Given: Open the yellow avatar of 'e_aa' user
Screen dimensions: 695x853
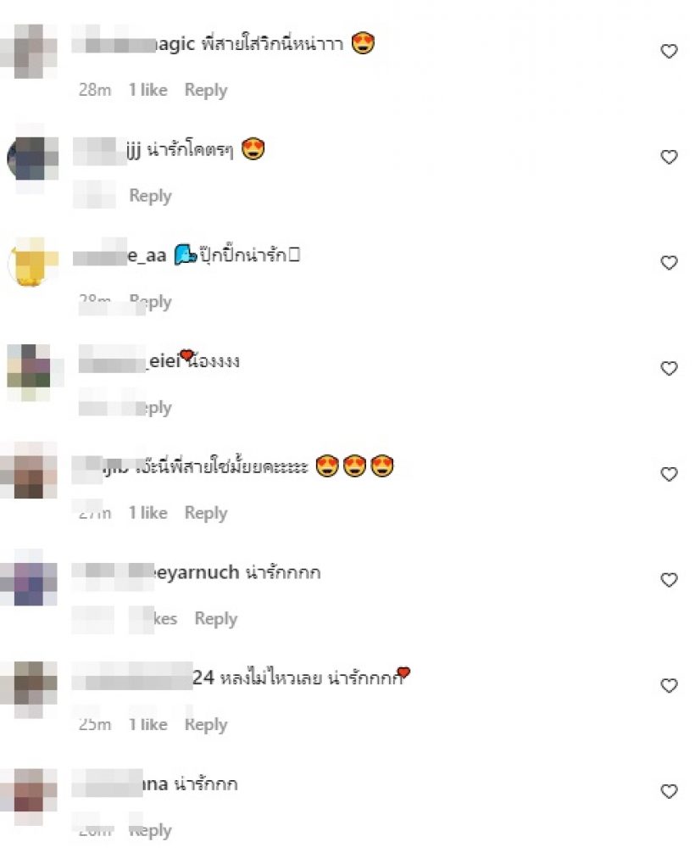Looking at the screenshot, I should point(31,262).
